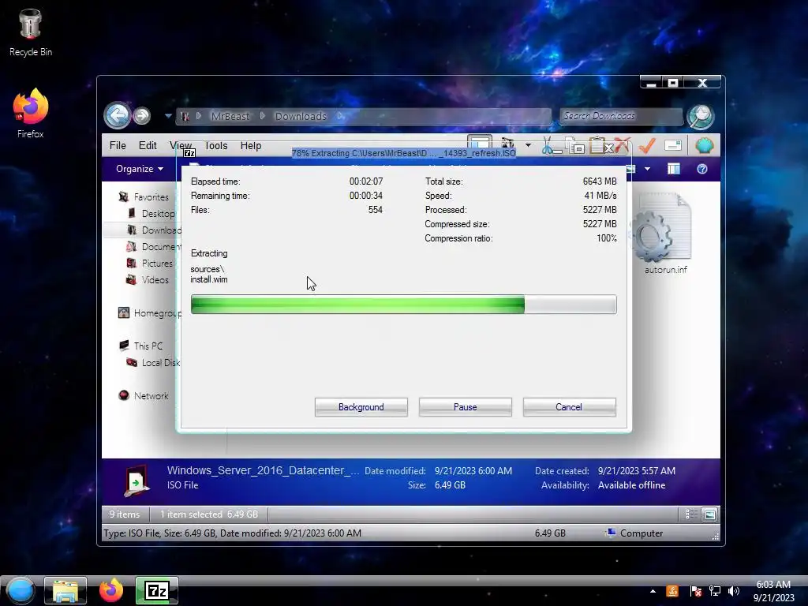Click the pane layout toolbar icon

479,142
